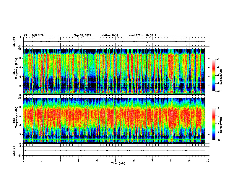Click the ch.2 spectrogram color scale bar
Image resolution: width=234 pixels, height=180 pixels.
tap(214, 124)
